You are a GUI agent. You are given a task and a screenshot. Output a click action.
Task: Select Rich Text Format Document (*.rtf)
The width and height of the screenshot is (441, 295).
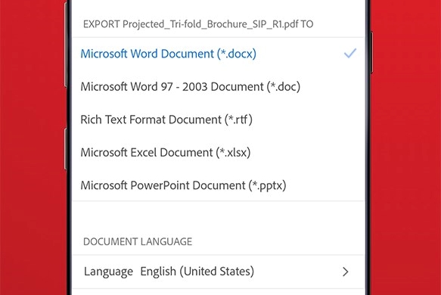(219, 120)
